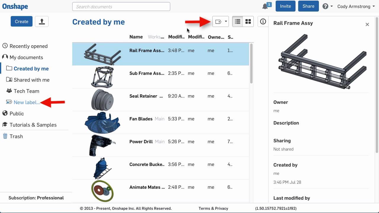Select the Animate Mates gear thumbnail
Screen dimensions: 379x213
102,191
